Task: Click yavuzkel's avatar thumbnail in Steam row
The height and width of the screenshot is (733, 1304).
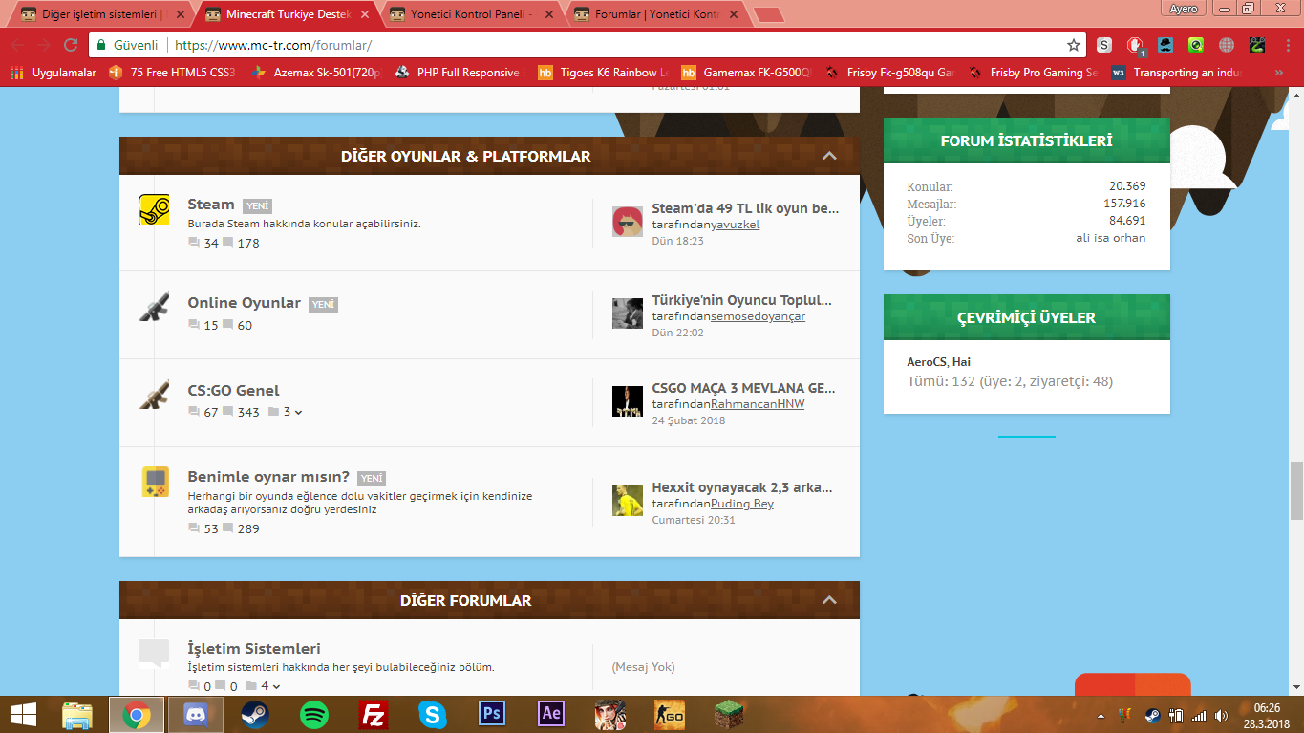Action: (x=628, y=221)
